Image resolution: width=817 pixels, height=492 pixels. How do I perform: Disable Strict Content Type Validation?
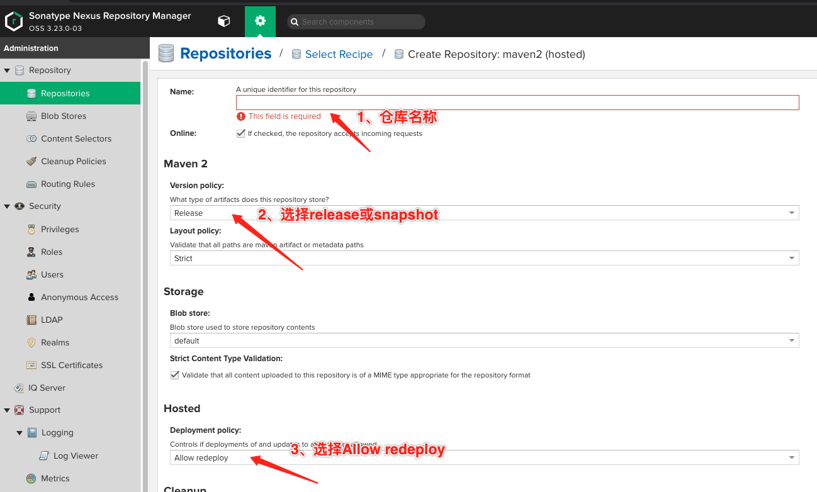(174, 375)
